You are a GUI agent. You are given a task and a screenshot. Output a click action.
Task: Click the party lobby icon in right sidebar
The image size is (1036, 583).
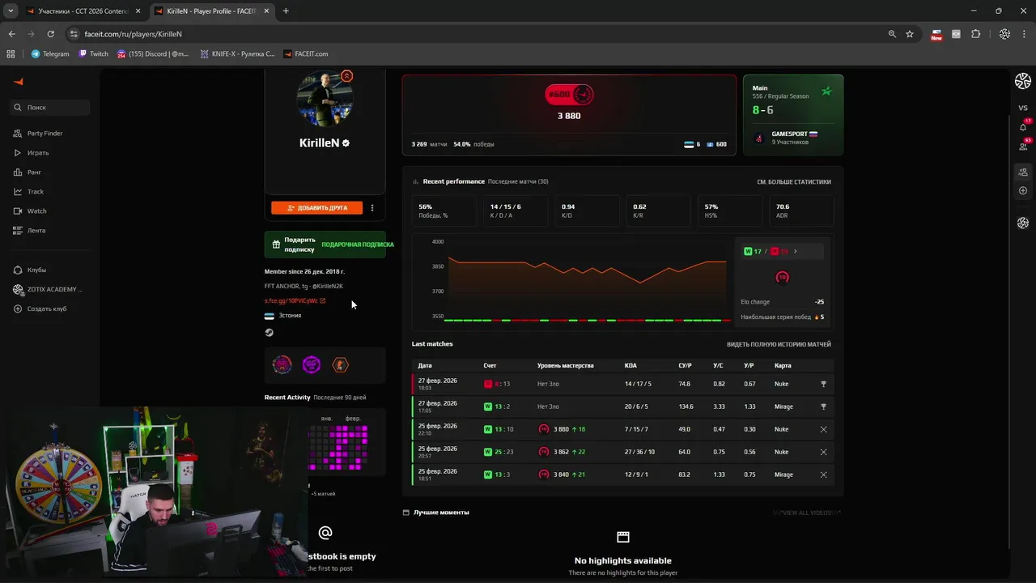pyautogui.click(x=1023, y=172)
